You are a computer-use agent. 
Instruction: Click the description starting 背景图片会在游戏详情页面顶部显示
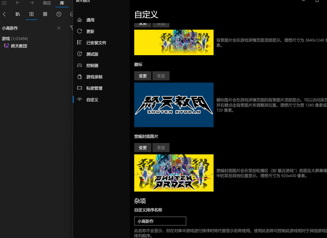[272, 43]
